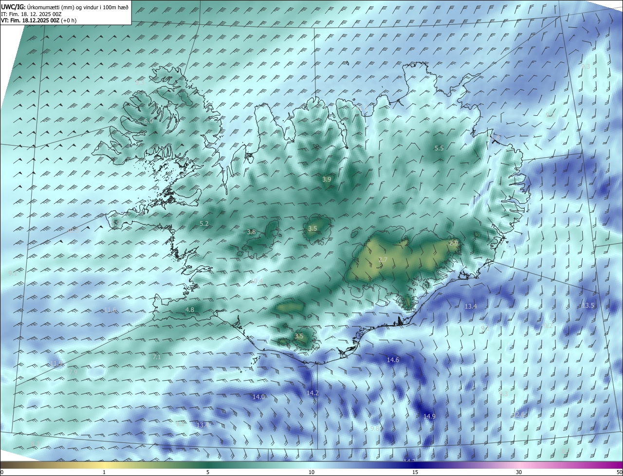The width and height of the screenshot is (623, 476).
Task: Click the 14.9 value label offshore
Action: click(429, 416)
